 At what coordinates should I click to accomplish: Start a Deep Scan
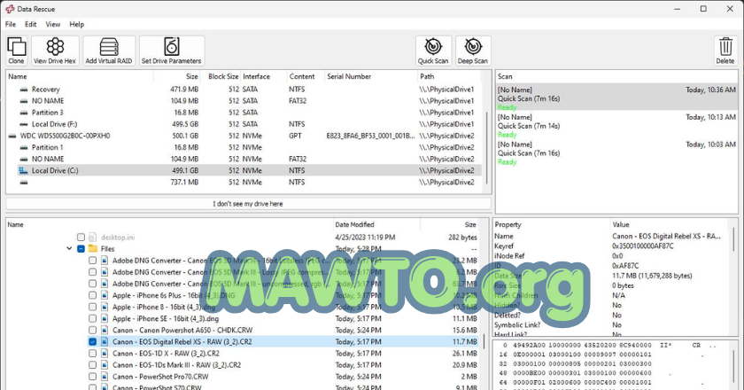(x=473, y=50)
